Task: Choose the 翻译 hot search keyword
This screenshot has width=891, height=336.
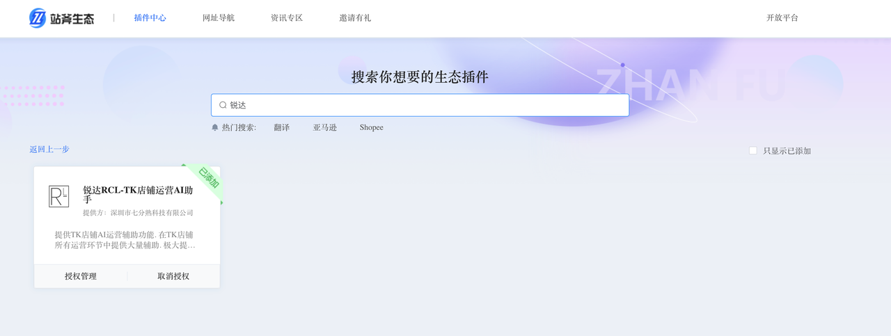Action: [282, 127]
